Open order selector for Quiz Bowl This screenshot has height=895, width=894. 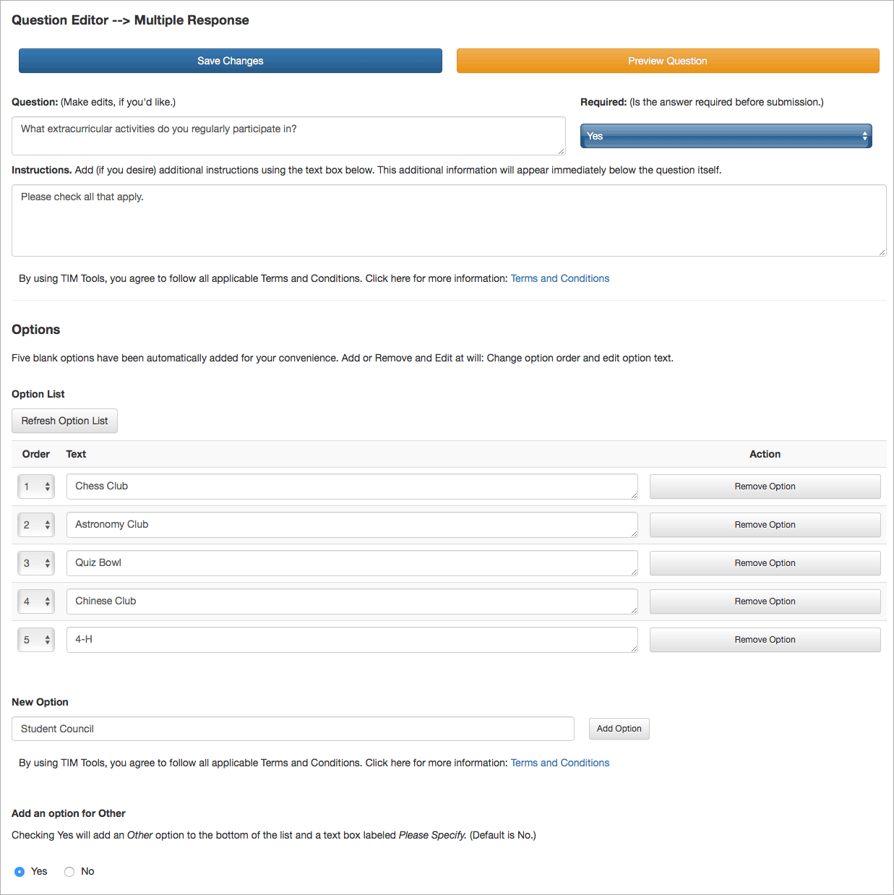coord(36,563)
